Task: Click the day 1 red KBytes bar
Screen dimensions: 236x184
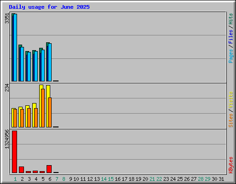Action: [14, 152]
